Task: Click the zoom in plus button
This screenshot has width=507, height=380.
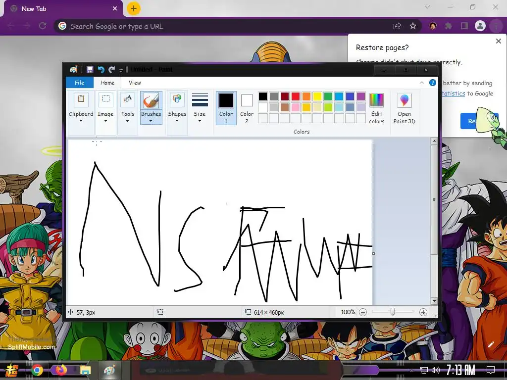Action: click(x=423, y=312)
